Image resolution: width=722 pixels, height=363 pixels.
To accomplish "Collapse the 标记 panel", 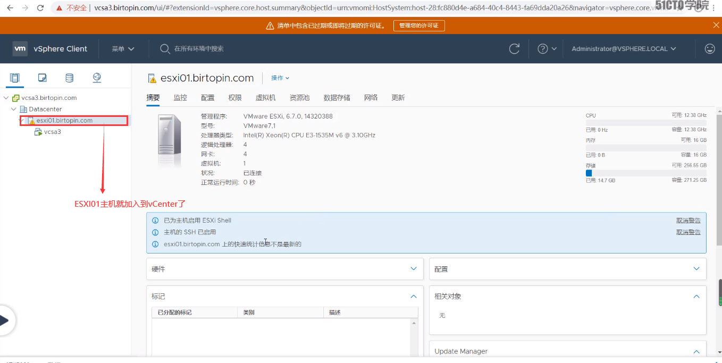I will [414, 296].
